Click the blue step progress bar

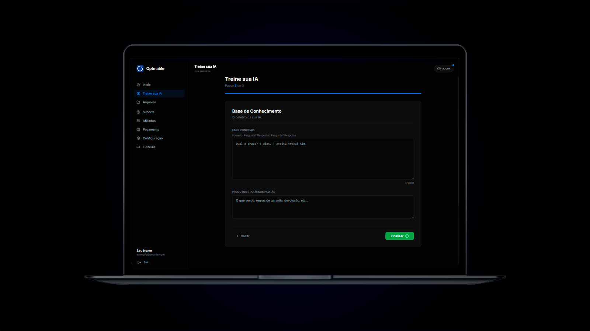(323, 93)
